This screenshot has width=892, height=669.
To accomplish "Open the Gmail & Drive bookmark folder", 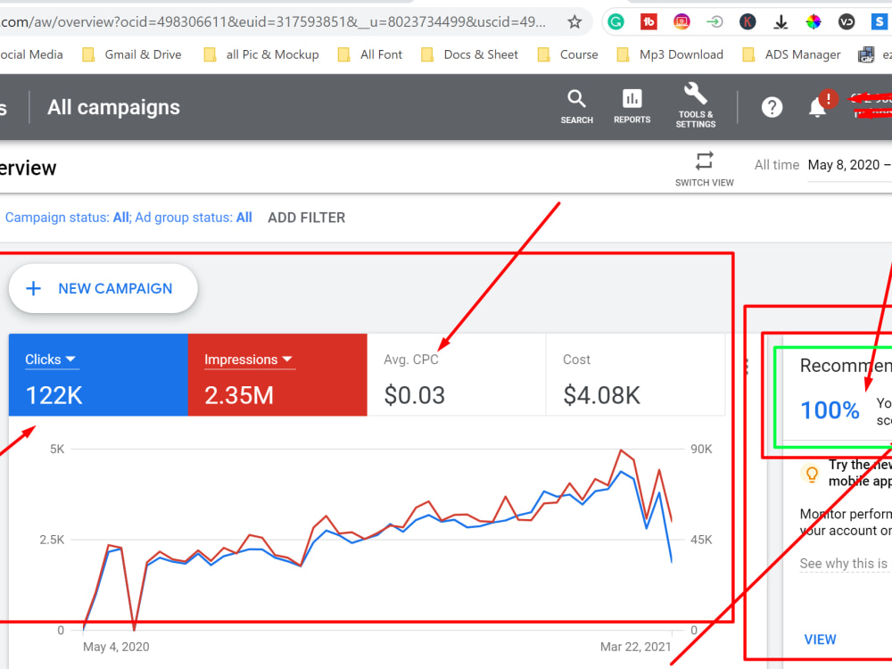I will pyautogui.click(x=132, y=54).
